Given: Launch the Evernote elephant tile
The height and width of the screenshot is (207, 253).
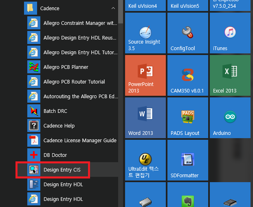Looking at the screenshot, I should (x=188, y=195).
